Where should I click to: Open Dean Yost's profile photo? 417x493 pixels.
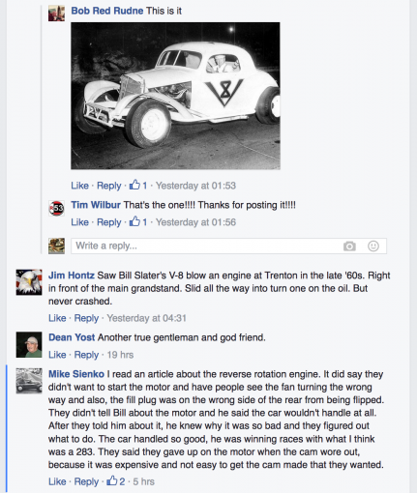29,344
